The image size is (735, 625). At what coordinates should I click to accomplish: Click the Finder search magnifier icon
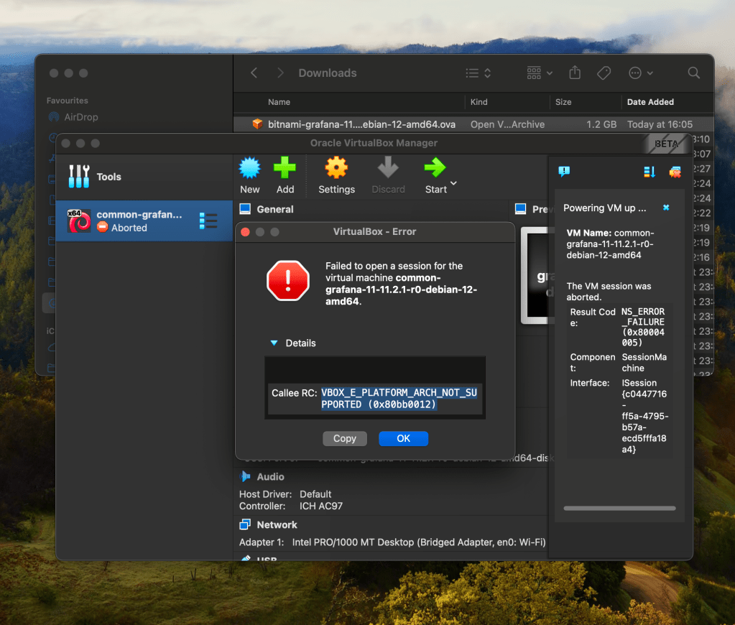pyautogui.click(x=694, y=73)
